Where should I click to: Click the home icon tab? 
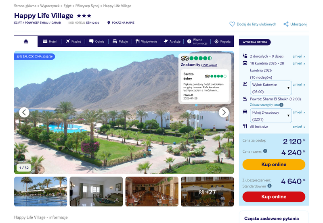26,42
